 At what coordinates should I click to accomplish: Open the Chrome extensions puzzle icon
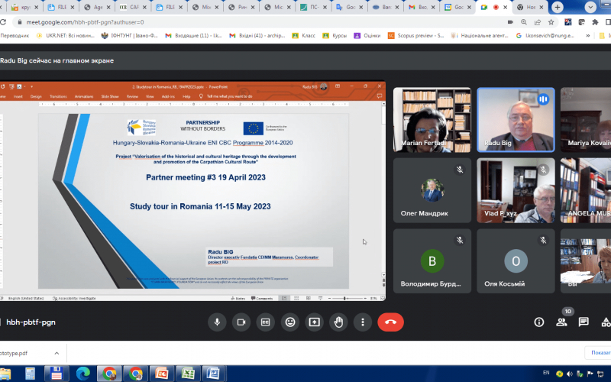pyautogui.click(x=595, y=22)
